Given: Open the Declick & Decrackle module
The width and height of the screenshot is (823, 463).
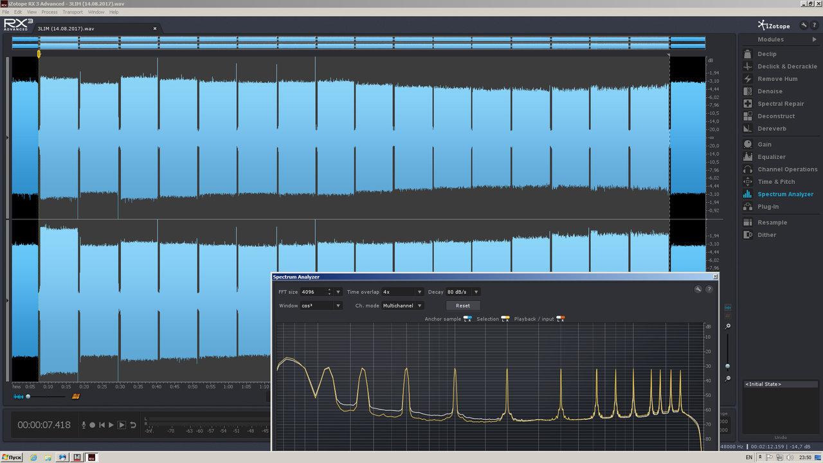Looking at the screenshot, I should 779,66.
